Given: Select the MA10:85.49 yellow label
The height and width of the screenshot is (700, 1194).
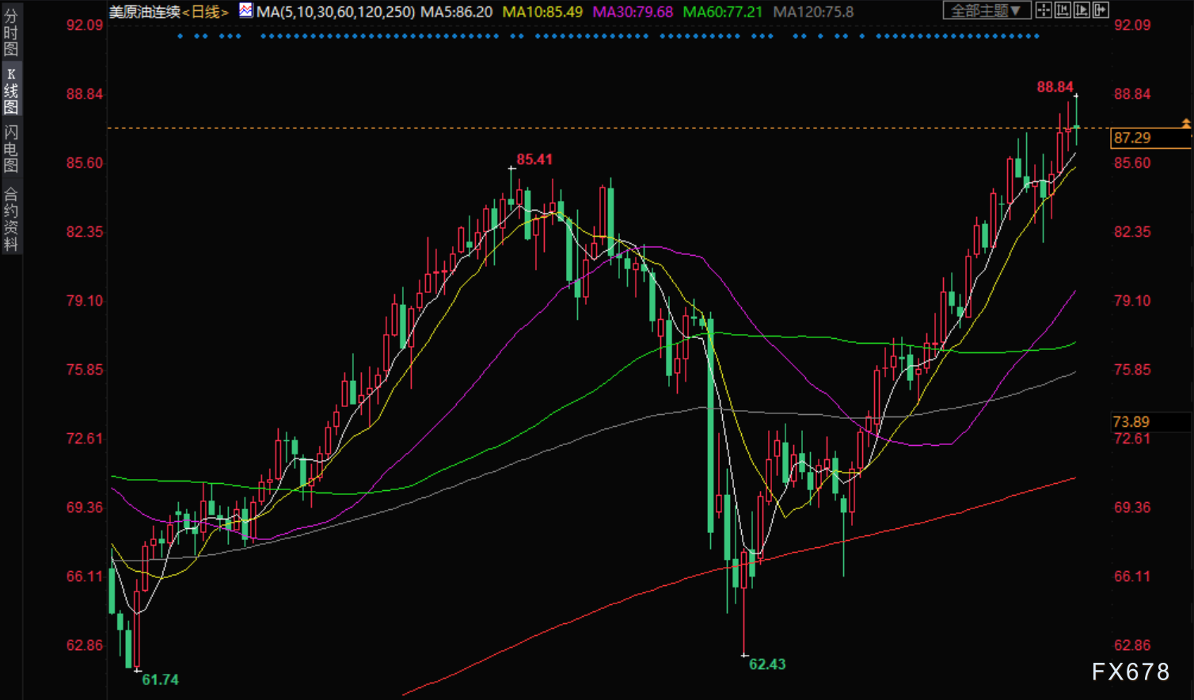Looking at the screenshot, I should (x=542, y=12).
